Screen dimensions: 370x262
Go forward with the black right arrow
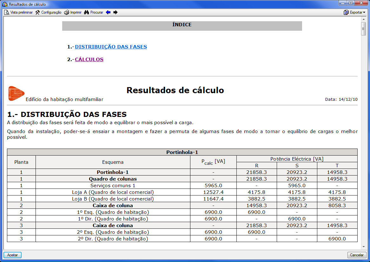tap(116, 12)
